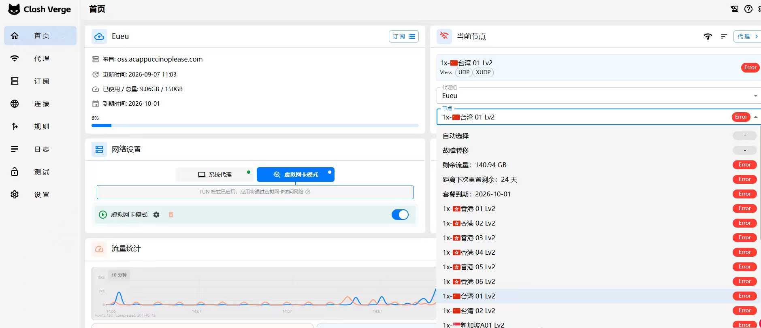This screenshot has height=328, width=761.
Task: Select the 系统代理 mode option
Action: (215, 175)
